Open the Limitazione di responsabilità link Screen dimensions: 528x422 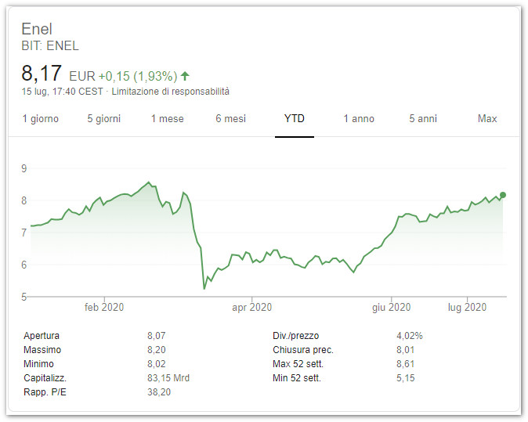pyautogui.click(x=171, y=92)
